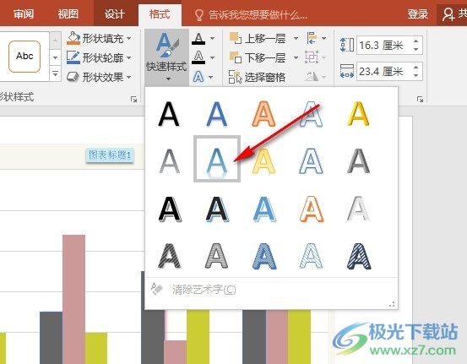Apply Text Outline color A icon

(198, 57)
